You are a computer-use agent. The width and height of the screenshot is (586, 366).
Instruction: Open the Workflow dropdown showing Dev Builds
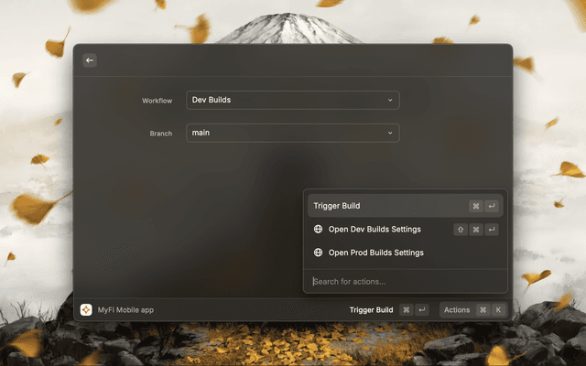(292, 100)
